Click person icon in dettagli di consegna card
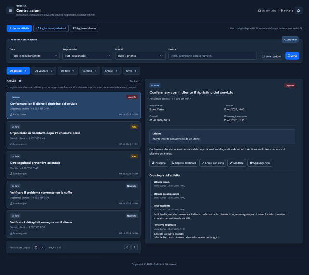 click(x=11, y=233)
